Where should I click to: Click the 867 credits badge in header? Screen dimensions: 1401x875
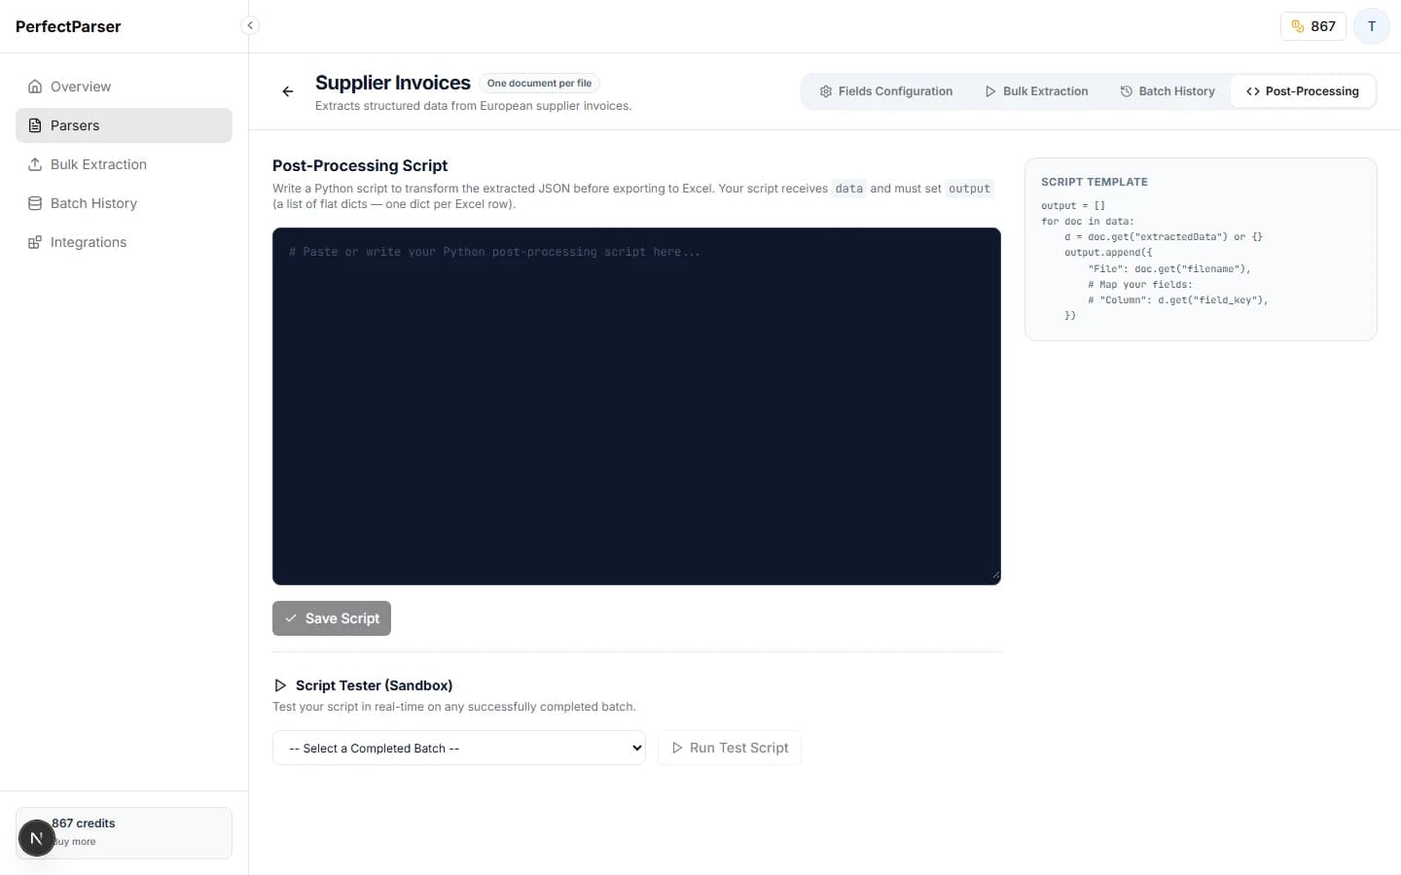coord(1313,26)
